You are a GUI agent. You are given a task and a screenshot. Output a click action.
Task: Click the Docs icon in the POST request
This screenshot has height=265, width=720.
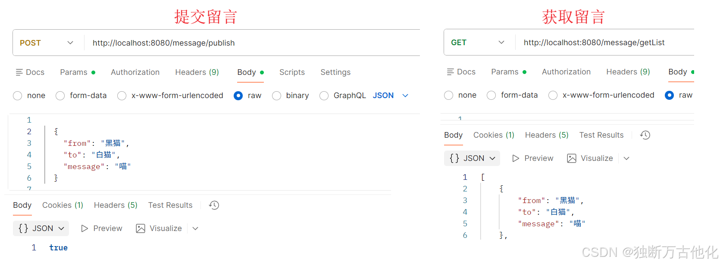19,72
